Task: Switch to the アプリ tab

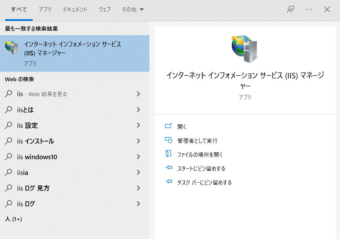Action: point(45,9)
